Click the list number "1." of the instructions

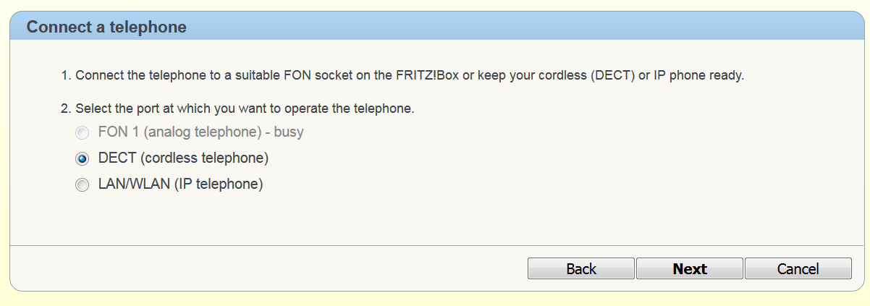point(66,75)
